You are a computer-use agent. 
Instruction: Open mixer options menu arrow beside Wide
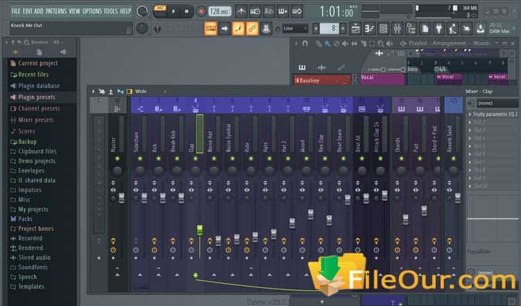point(94,92)
